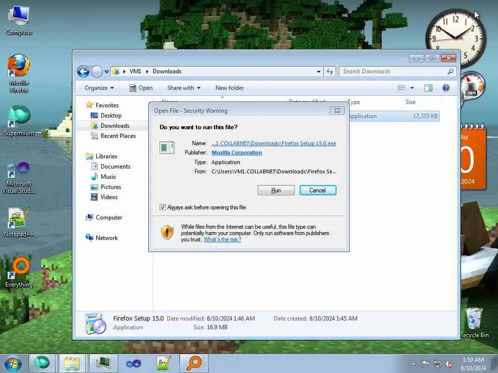Open the Computer desktop icon
The height and width of the screenshot is (373, 498).
(19, 20)
